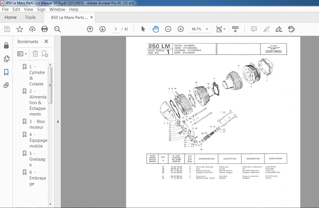Open bookmark 6 - Embrayage
Screen dimensions: 319x208
(x=38, y=178)
